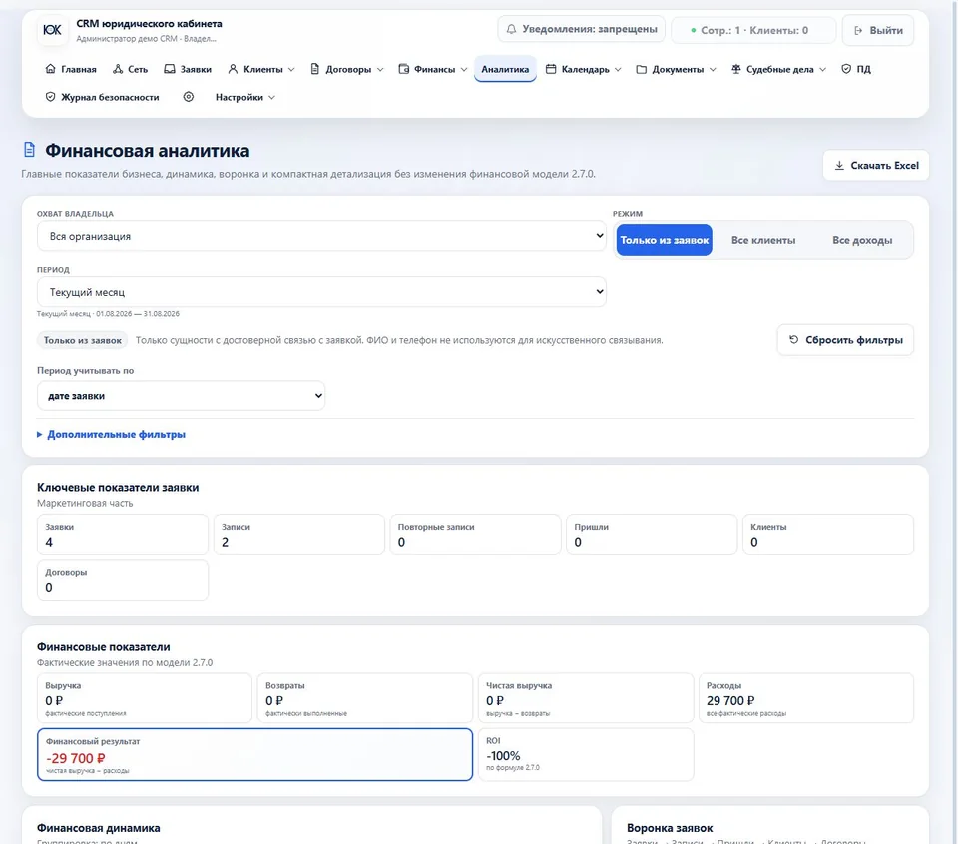The width and height of the screenshot is (958, 844).
Task: Click the ROI card showing -100%
Action: tap(586, 754)
